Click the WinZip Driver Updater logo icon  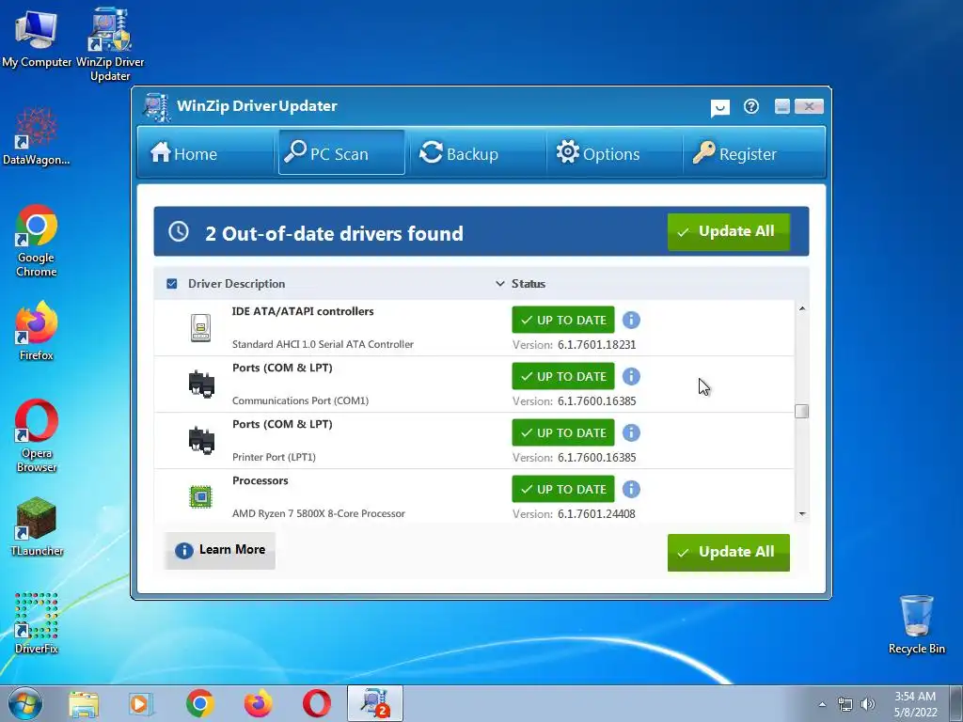pos(157,107)
